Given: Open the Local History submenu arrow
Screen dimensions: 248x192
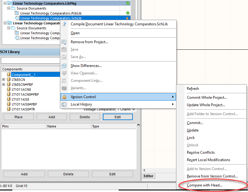Looking at the screenshot, I should 173,104.
